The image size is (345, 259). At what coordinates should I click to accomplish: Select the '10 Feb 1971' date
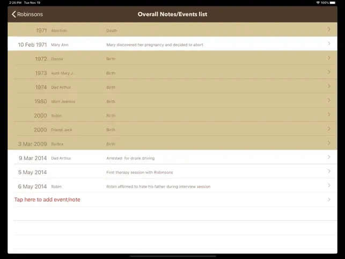coord(32,45)
